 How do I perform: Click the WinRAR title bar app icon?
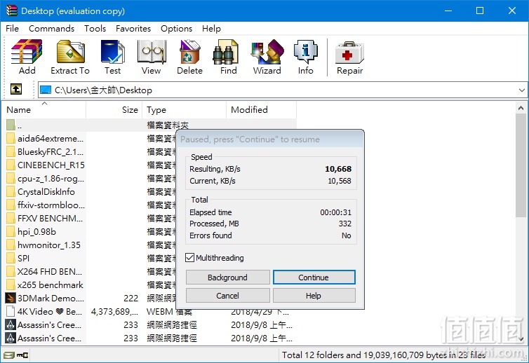click(11, 11)
